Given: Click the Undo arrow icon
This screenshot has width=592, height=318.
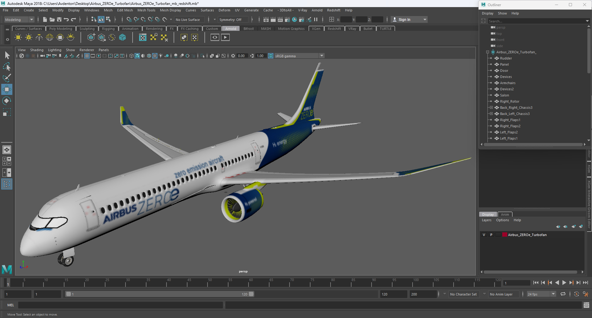Looking at the screenshot, I should (66, 19).
